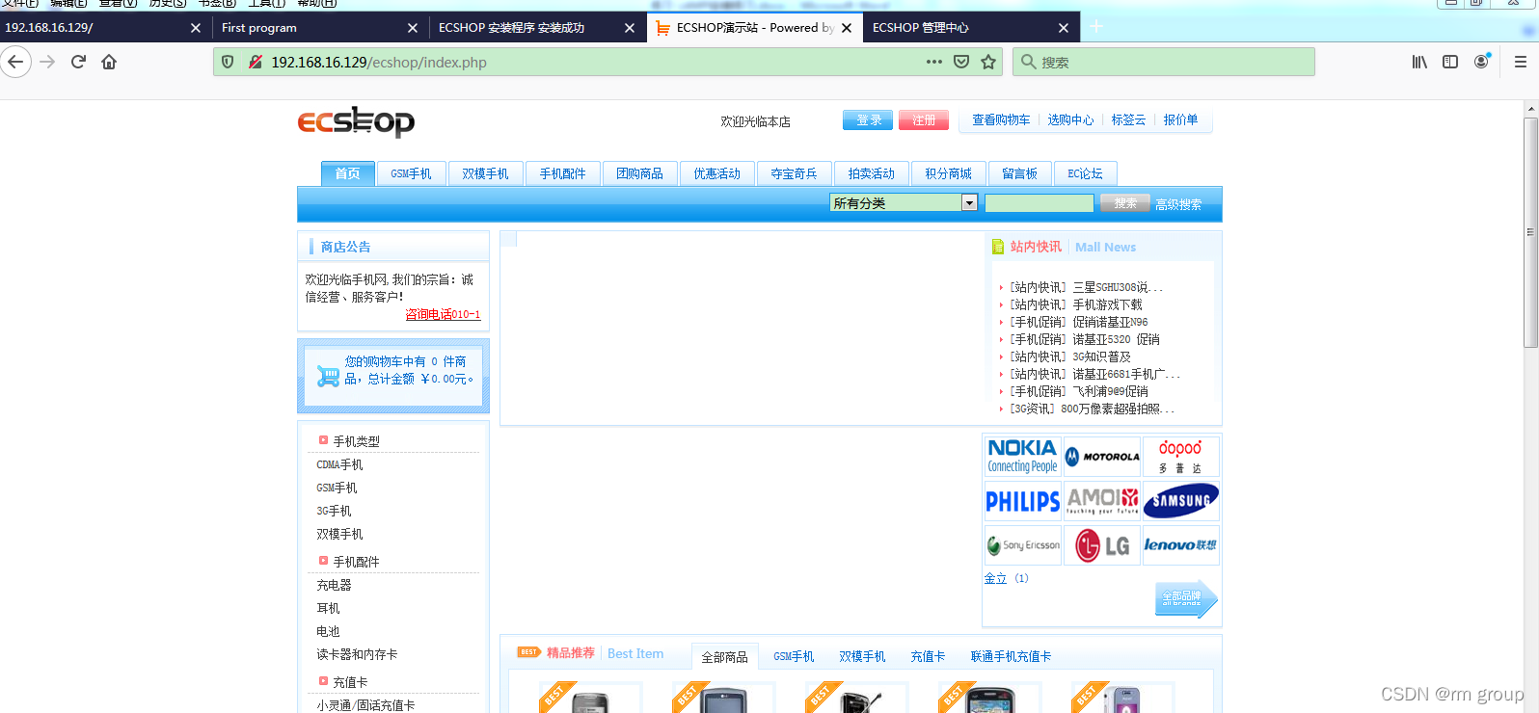Click the Motorola brand logo
This screenshot has width=1539, height=713.
click(1102, 457)
